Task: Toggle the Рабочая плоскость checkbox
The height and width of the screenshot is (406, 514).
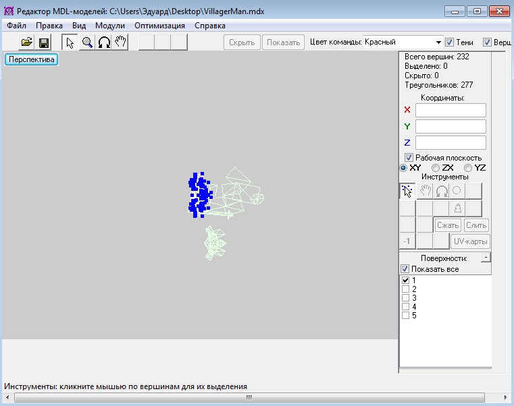Action: click(x=409, y=158)
